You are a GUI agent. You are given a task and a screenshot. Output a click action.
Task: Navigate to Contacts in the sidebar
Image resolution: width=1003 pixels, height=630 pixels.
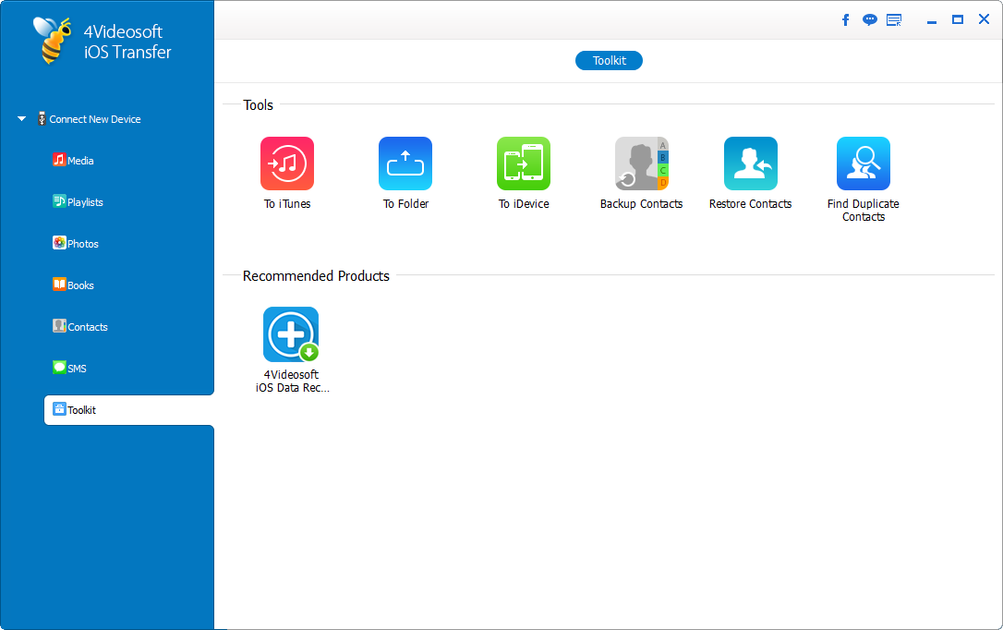tap(87, 327)
